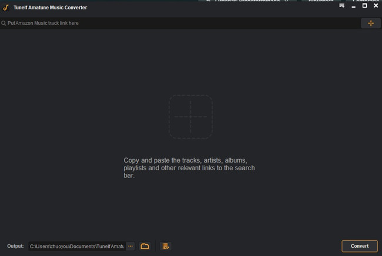382x256 pixels.
Task: Click the search magnifier icon
Action: tap(4, 23)
